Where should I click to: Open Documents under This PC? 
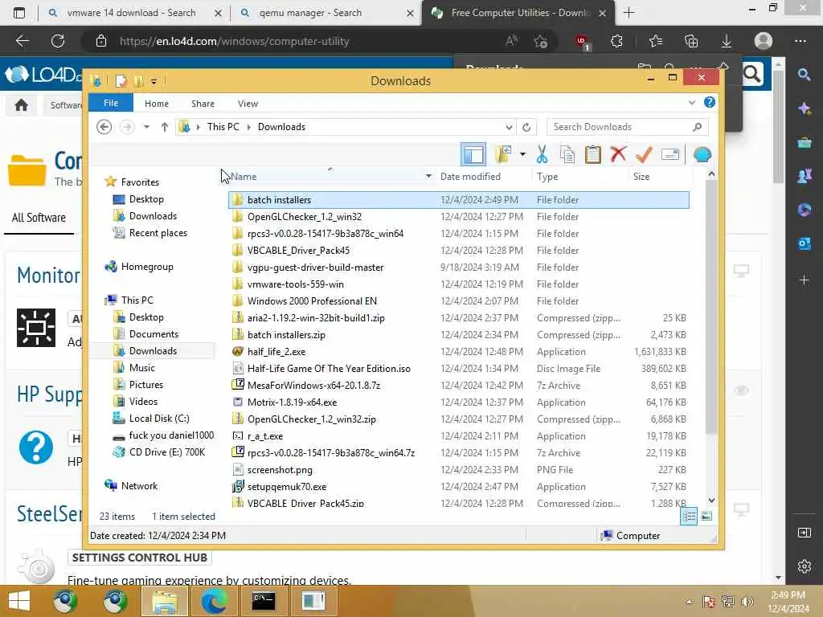click(x=154, y=334)
